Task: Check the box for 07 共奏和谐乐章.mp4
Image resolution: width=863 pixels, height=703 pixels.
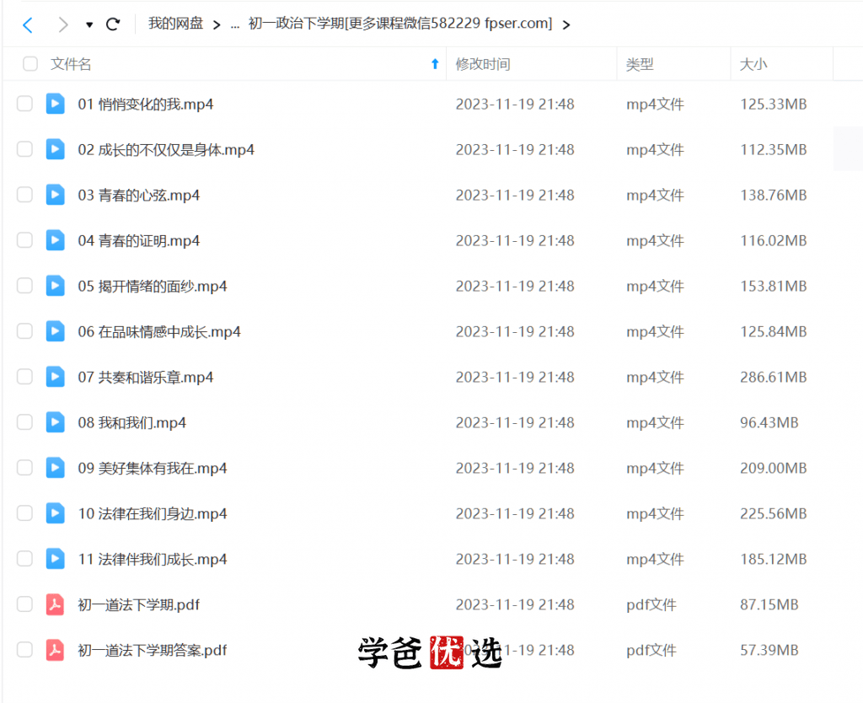Action: pyautogui.click(x=24, y=377)
